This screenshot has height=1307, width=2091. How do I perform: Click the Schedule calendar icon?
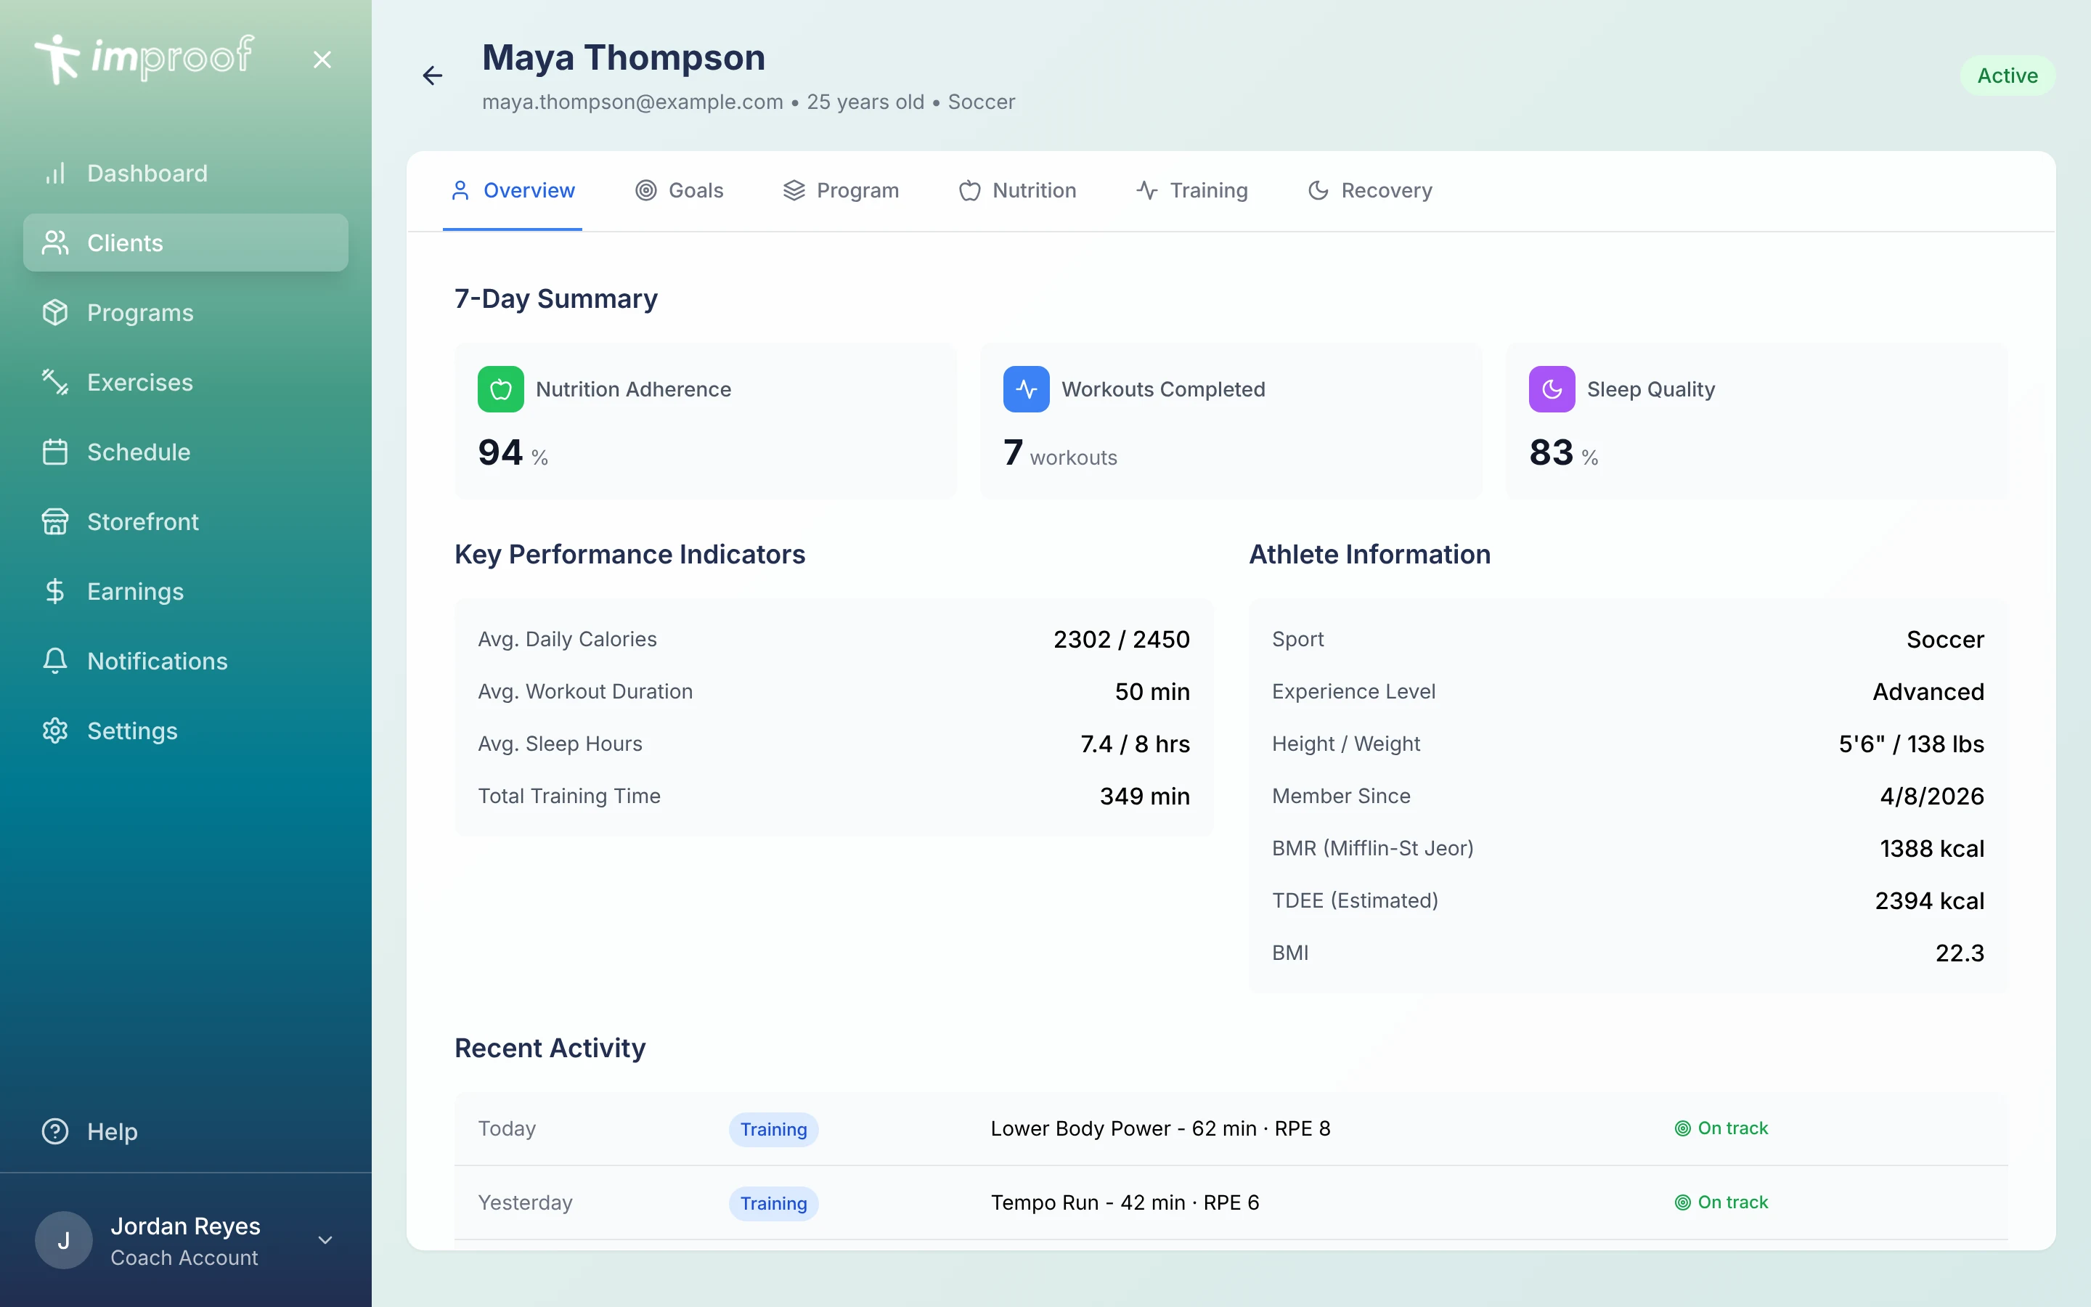tap(55, 452)
